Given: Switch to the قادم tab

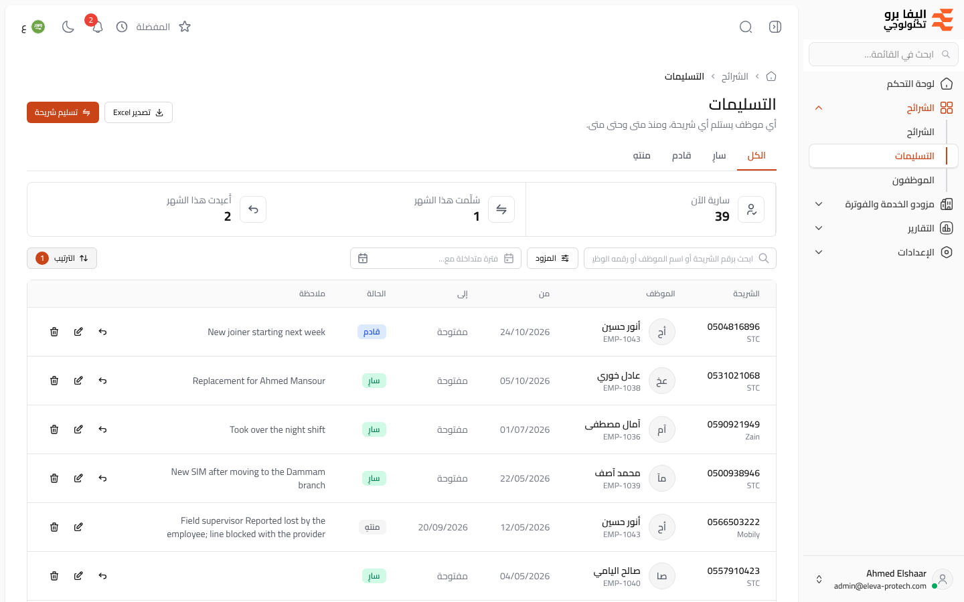Looking at the screenshot, I should point(681,156).
